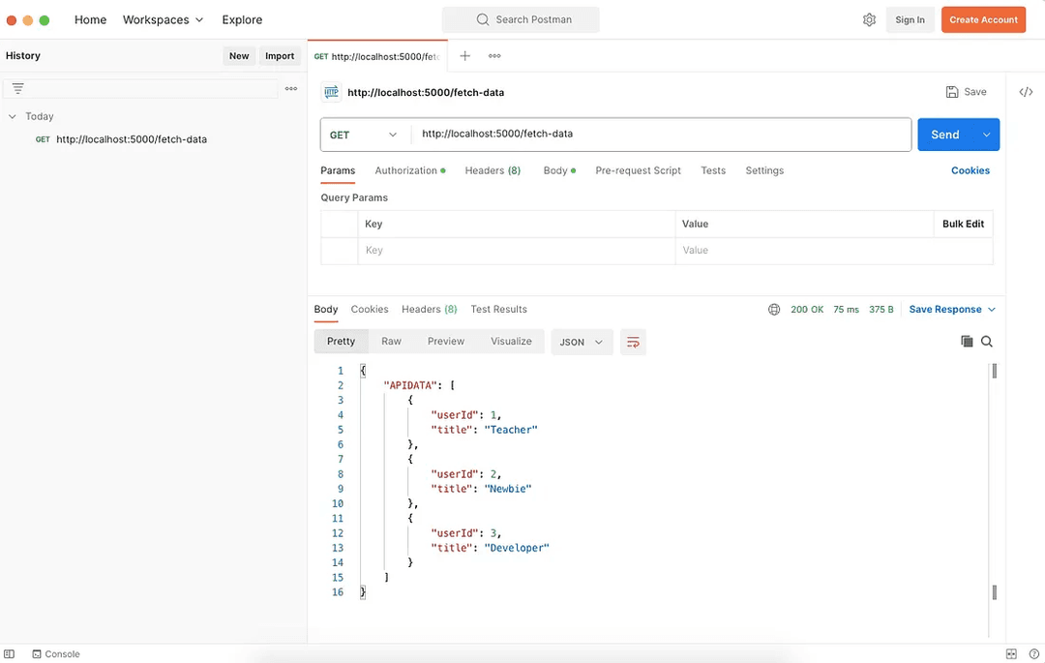Open the Console from status bar
This screenshot has width=1045, height=663.
[56, 653]
